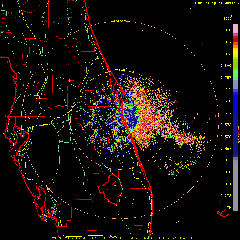240x240 pixels.
Task: Click "0.5 DEG" in the bottom caption
Action: coord(129,238)
